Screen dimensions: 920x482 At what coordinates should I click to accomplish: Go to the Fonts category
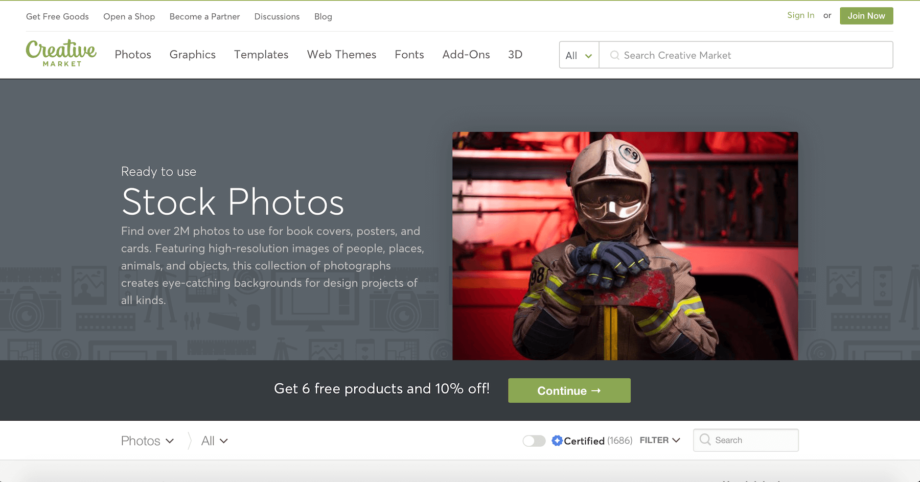click(x=409, y=55)
